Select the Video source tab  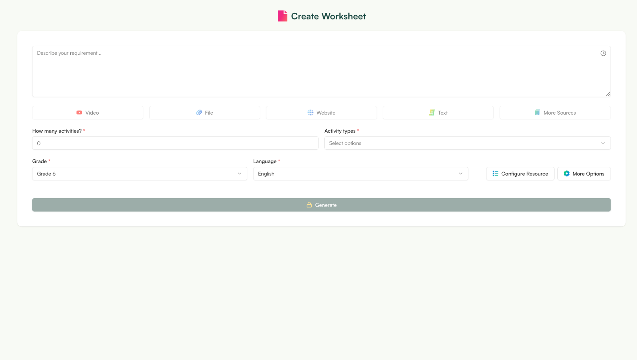(x=87, y=112)
